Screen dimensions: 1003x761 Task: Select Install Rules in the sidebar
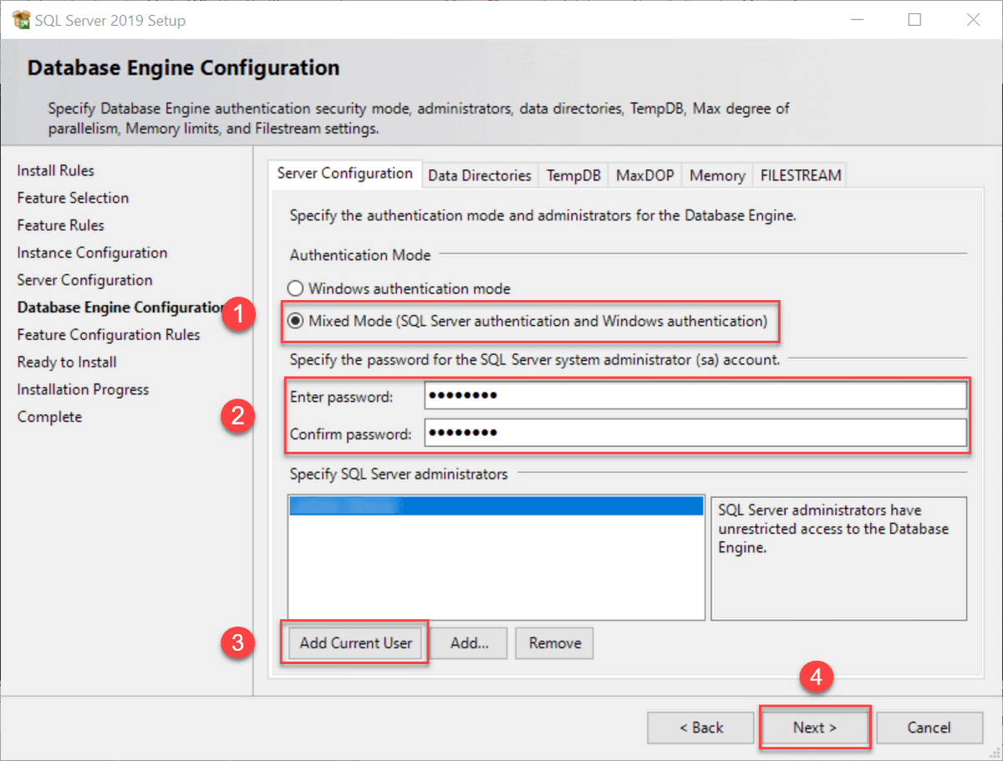pyautogui.click(x=55, y=170)
